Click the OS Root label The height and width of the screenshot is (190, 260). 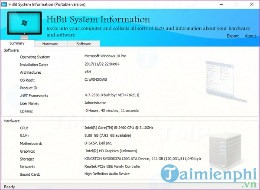coord(27,80)
